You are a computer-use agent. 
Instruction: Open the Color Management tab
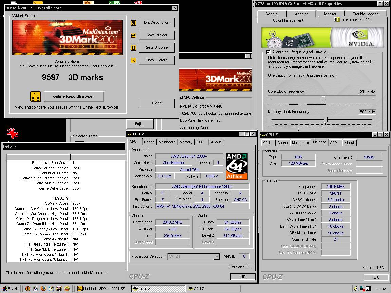[288, 20]
